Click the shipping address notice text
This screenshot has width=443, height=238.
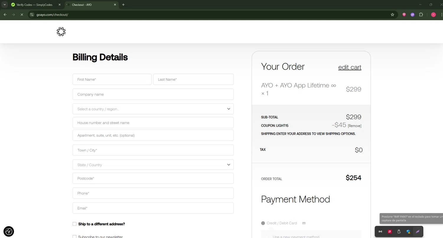click(x=308, y=134)
